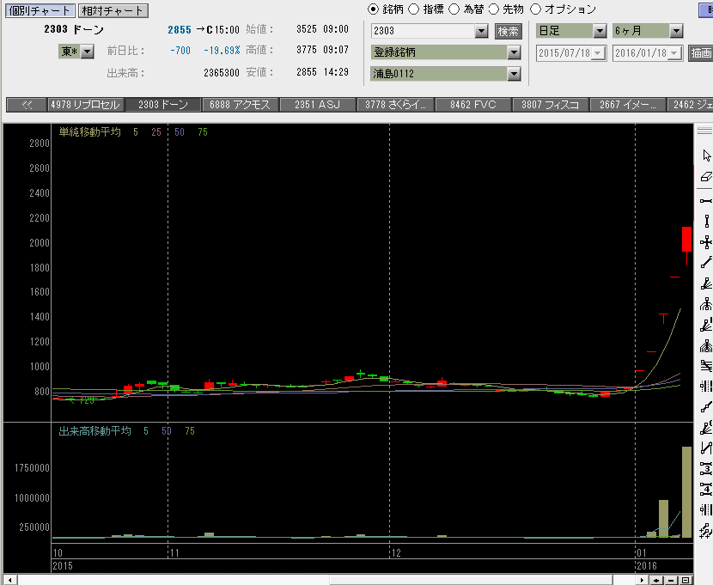Select the first fan lines tool
The image size is (713, 585).
point(706,283)
